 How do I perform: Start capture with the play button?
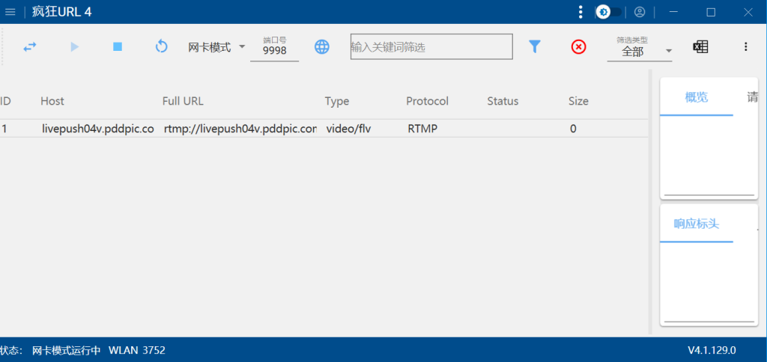coord(74,47)
